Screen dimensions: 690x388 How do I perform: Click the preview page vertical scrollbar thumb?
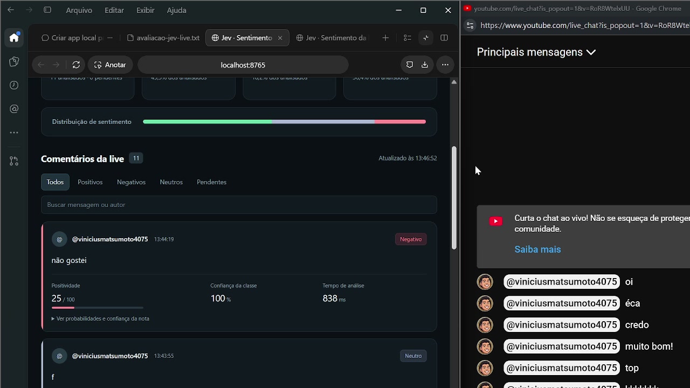[454, 198]
